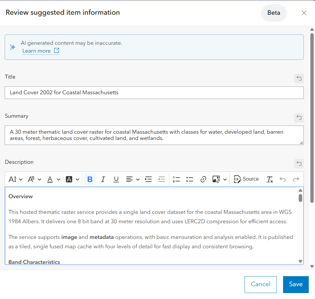Open the font size dropdown arrow
315x299 pixels.
[x=21, y=179]
